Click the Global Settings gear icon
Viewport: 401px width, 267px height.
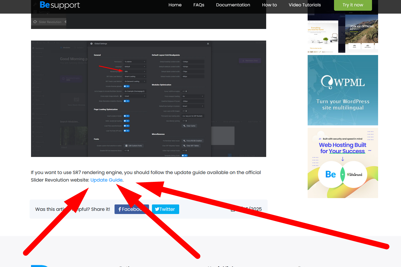[x=92, y=44]
